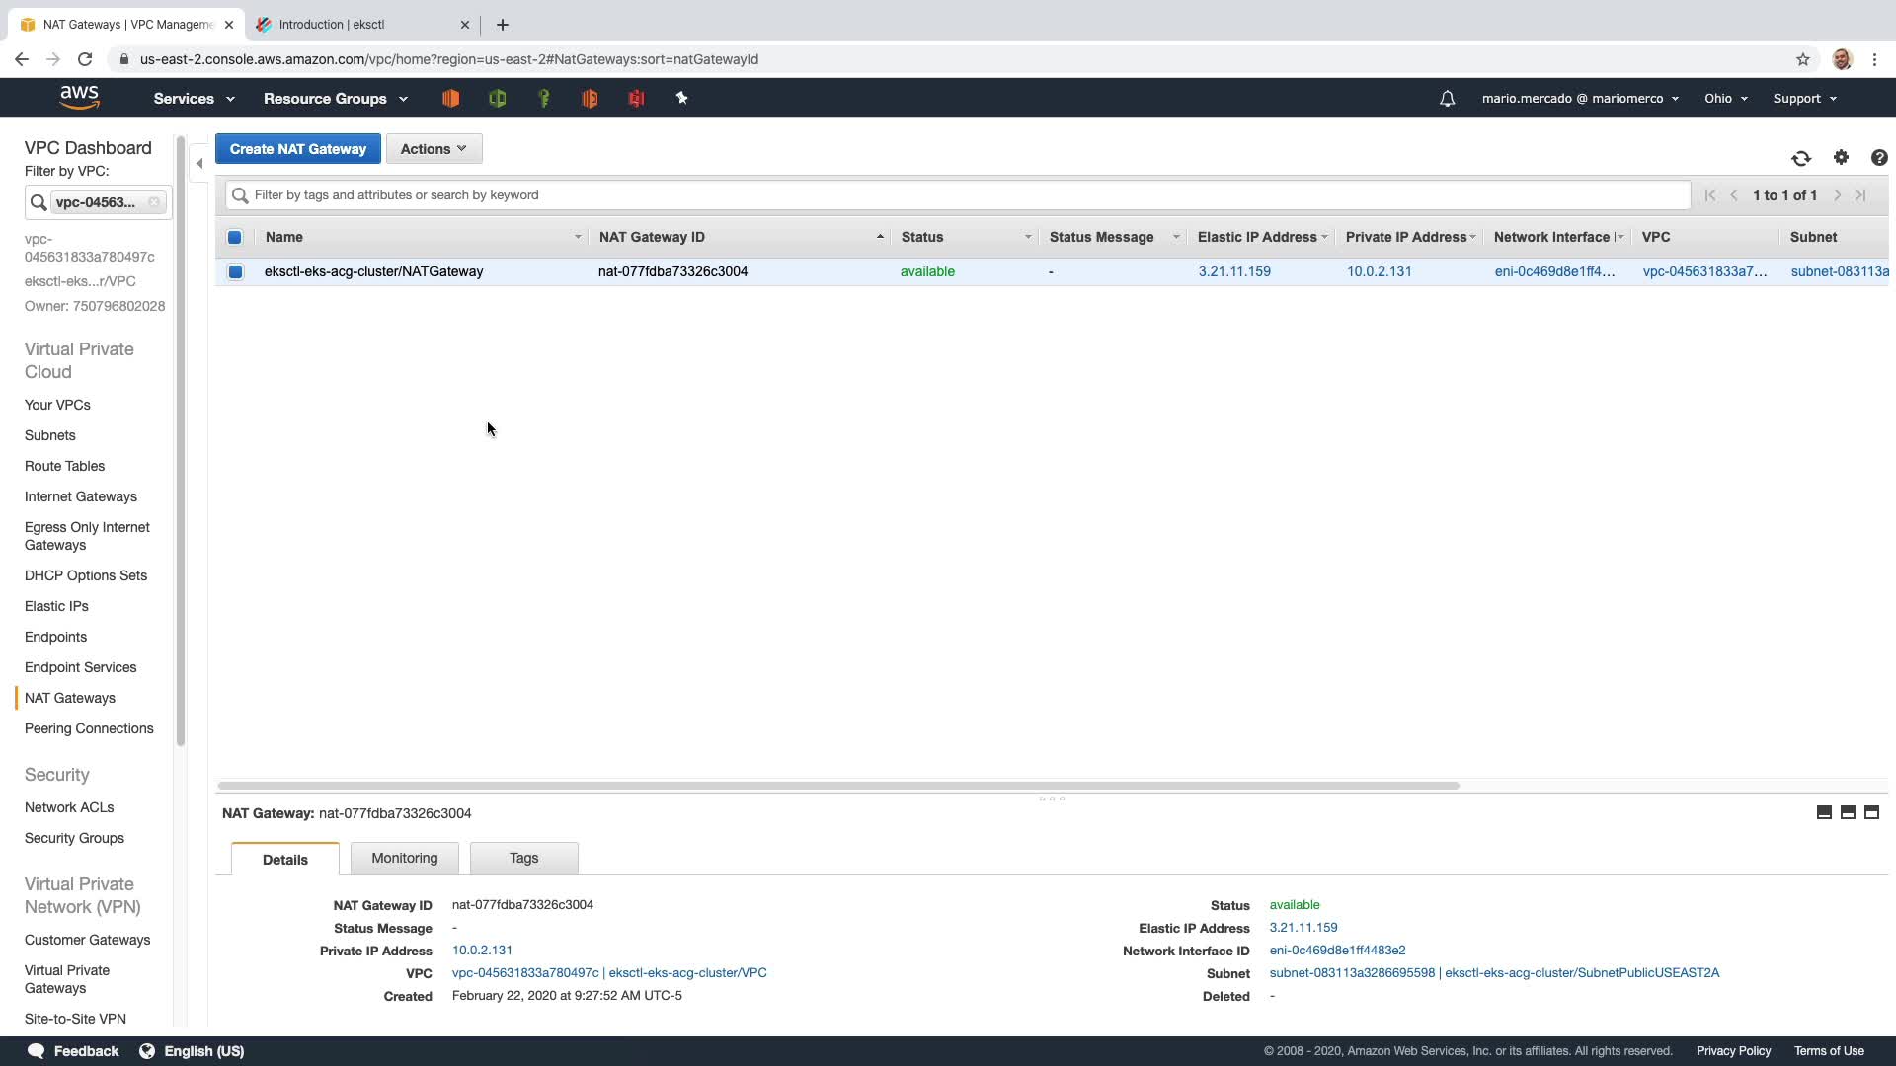Go to AWS console home logo
This screenshot has width=1896, height=1066.
79,97
